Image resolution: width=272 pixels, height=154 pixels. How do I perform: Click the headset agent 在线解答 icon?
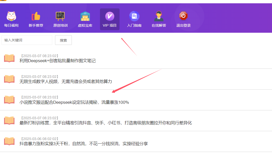[159, 16]
